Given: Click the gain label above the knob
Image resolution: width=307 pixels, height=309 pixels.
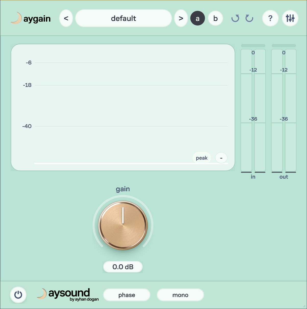Looking at the screenshot, I should [123, 189].
